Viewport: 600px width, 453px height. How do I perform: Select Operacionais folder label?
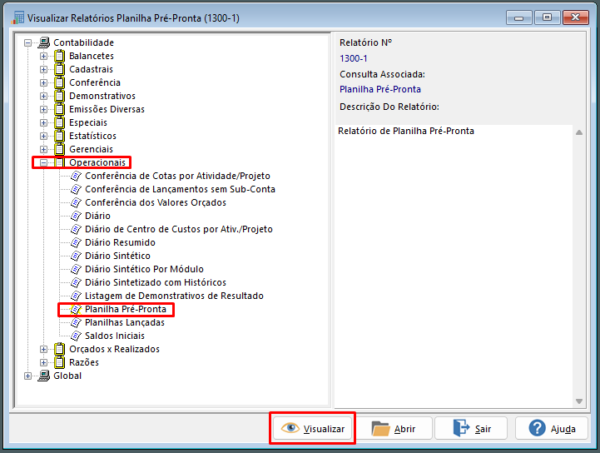click(97, 162)
